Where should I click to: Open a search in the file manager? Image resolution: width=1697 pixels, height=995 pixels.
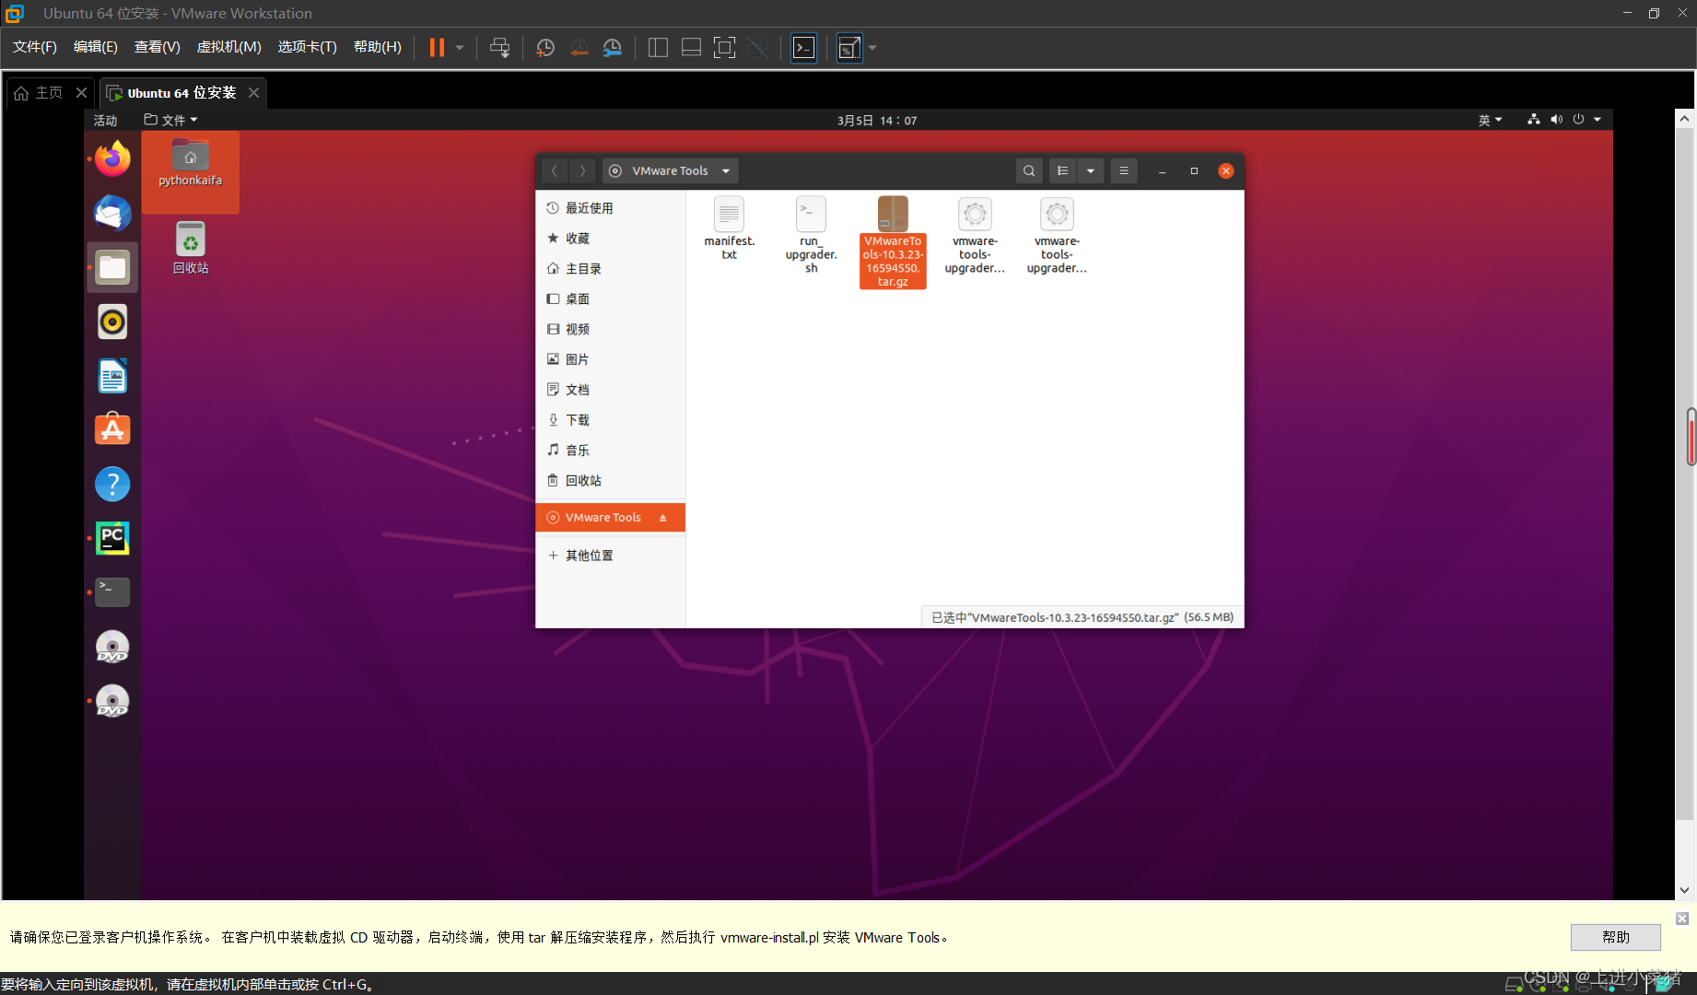1029,170
